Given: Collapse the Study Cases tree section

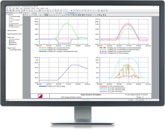Looking at the screenshot, I should [6, 15].
